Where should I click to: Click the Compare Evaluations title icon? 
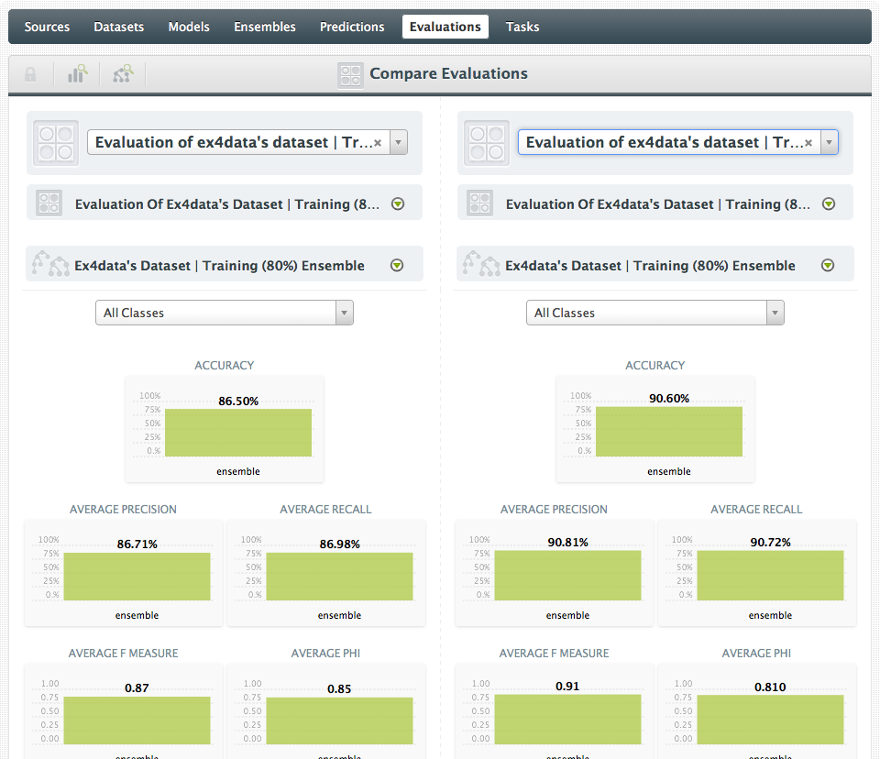(x=350, y=74)
